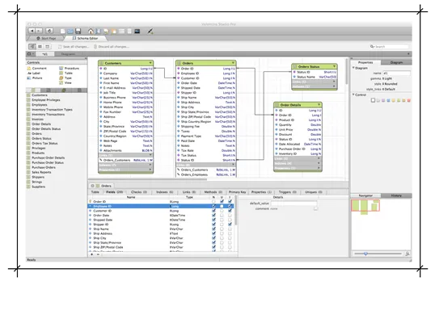Click the open folder icon in the toolbar
This screenshot has width=435, height=323.
70,31
